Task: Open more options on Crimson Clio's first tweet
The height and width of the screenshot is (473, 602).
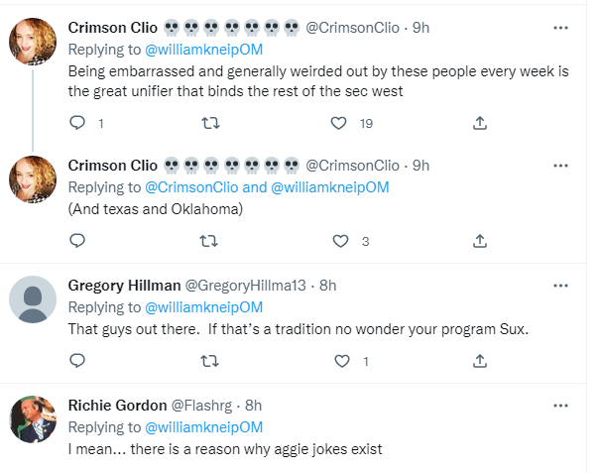Action: pyautogui.click(x=561, y=26)
